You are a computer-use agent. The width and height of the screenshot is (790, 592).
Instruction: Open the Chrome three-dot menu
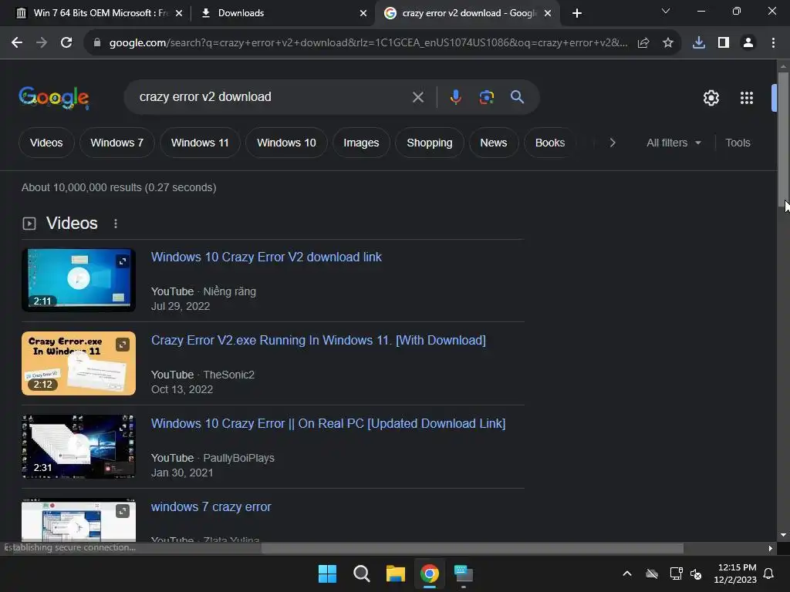pos(773,43)
